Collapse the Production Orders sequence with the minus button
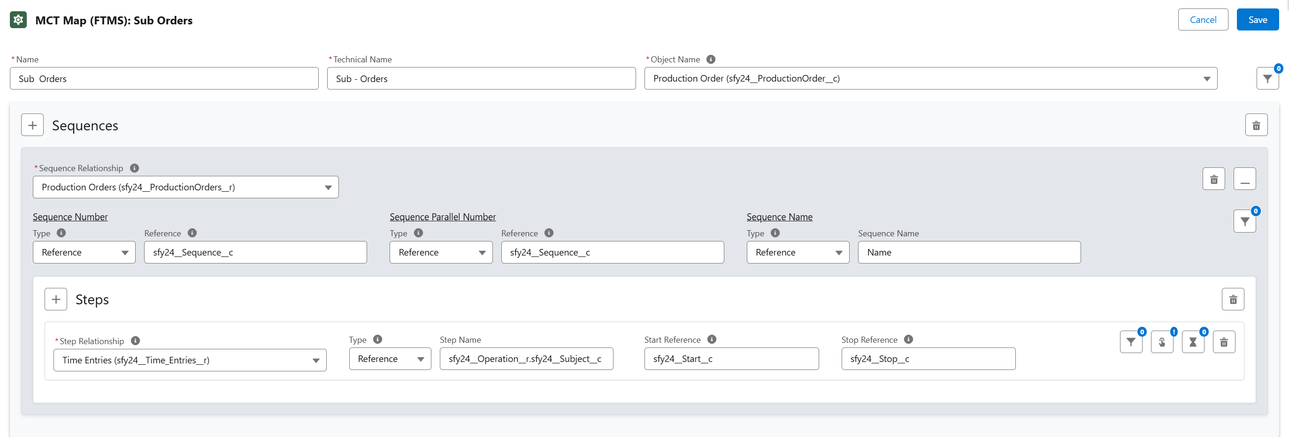This screenshot has height=437, width=1289. (1244, 179)
